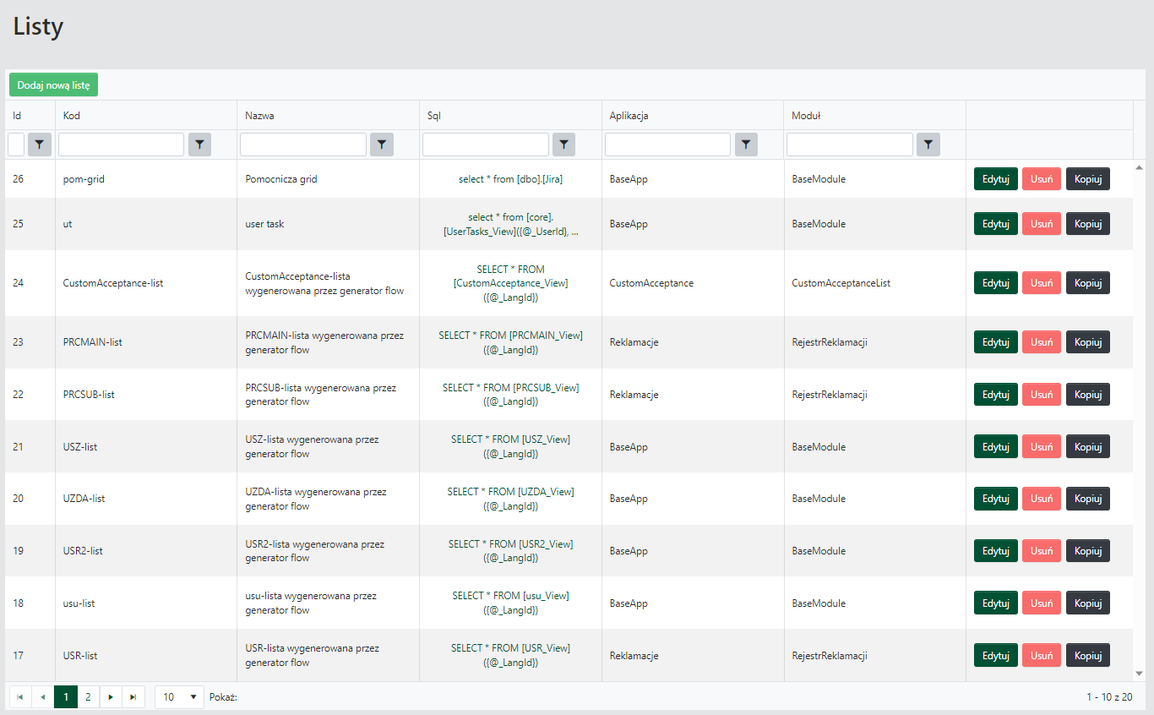Click the Kod filter text field
Viewport: 1154px width, 715px height.
[x=121, y=145]
